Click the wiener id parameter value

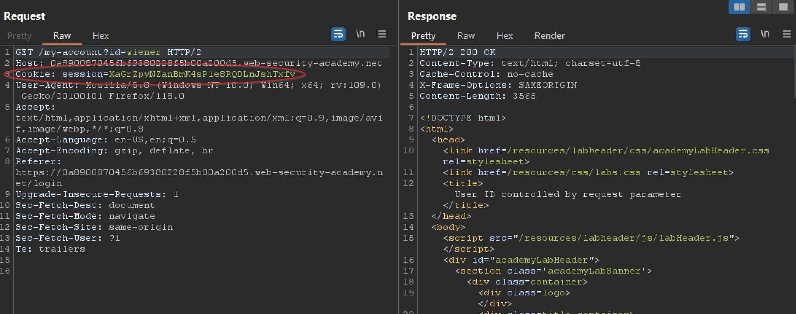pos(143,52)
